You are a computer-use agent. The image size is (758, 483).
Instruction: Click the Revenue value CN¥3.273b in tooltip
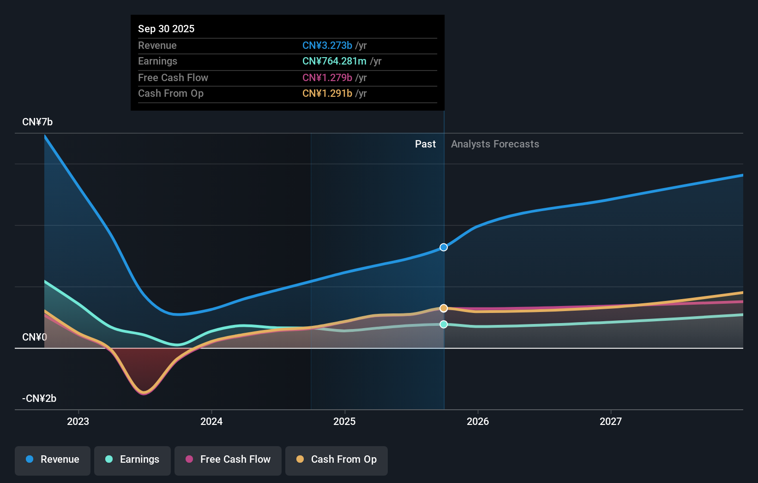pyautogui.click(x=327, y=46)
